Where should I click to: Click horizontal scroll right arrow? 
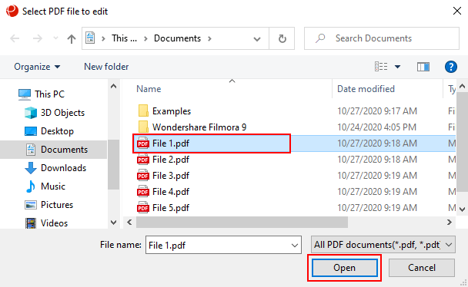pyautogui.click(x=450, y=223)
